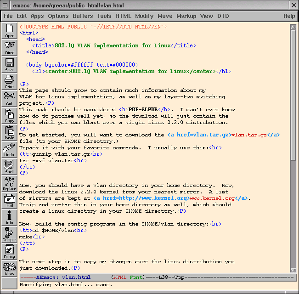Open the File menu
This screenshot has width=299, height=294.
(x=8, y=16)
